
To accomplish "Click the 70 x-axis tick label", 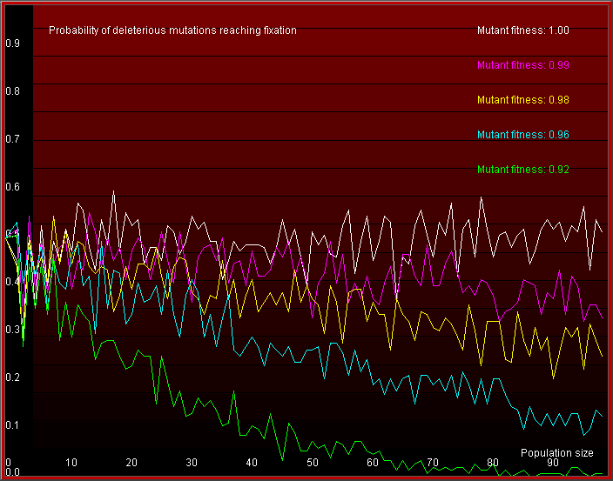I will pos(433,462).
